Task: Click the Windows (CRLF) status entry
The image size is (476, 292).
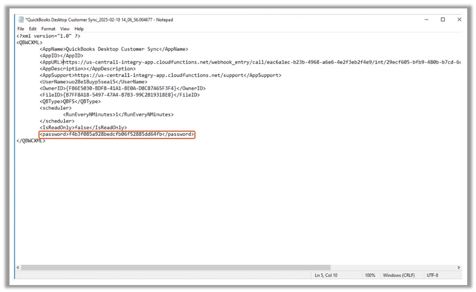Action: click(398, 275)
